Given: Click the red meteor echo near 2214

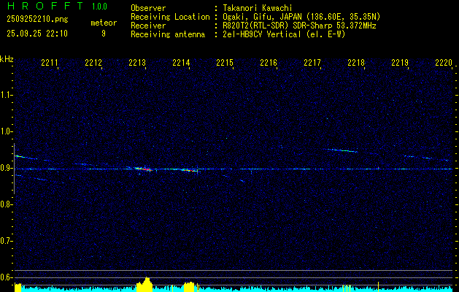Looking at the screenshot, I should click(x=189, y=170).
